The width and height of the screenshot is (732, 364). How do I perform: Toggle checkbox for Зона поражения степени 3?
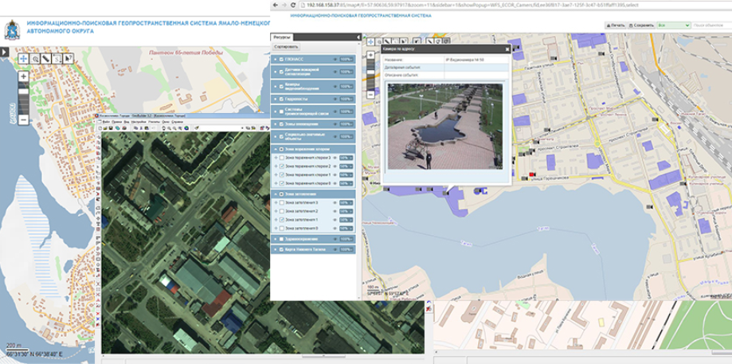click(x=281, y=158)
